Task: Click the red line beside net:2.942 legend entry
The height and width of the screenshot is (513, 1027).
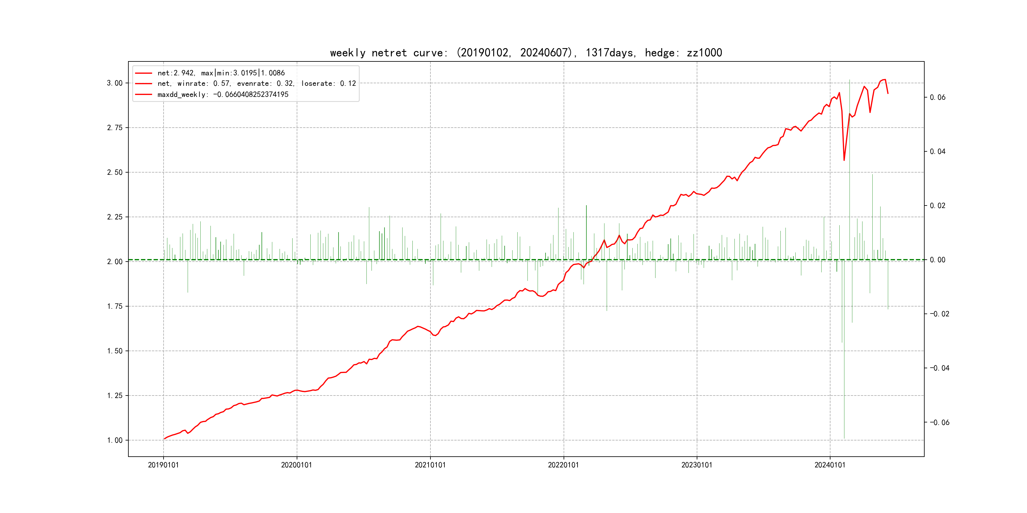Action: (x=144, y=73)
